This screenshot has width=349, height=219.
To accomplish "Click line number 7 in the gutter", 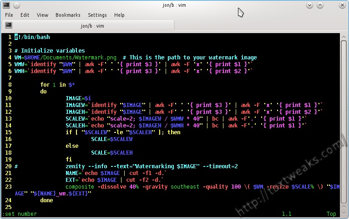I will 10,78.
